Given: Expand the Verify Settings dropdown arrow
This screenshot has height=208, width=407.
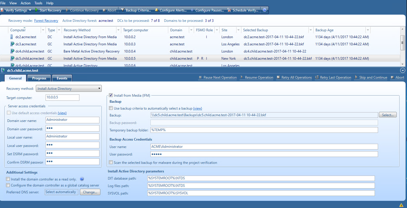Looking at the screenshot, I should tap(30, 10).
